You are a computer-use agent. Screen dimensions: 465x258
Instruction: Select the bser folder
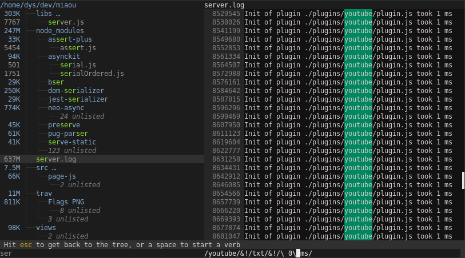coord(56,82)
